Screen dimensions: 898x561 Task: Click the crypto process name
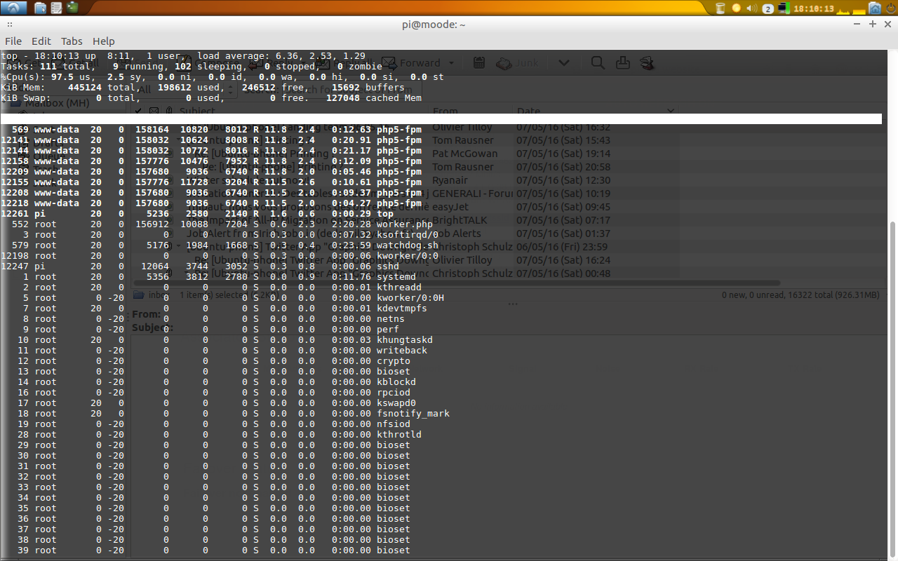tap(394, 361)
